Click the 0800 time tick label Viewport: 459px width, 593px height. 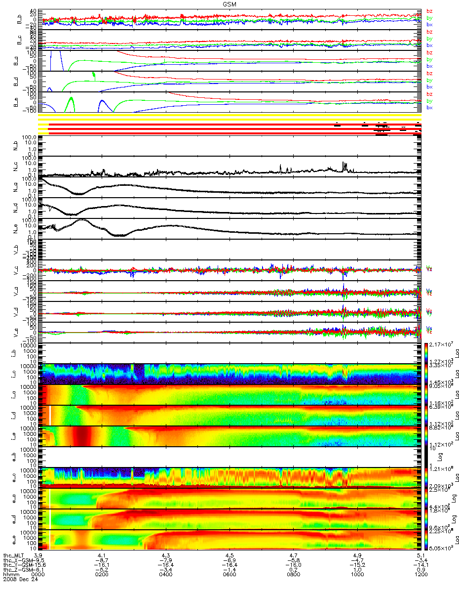click(x=293, y=575)
